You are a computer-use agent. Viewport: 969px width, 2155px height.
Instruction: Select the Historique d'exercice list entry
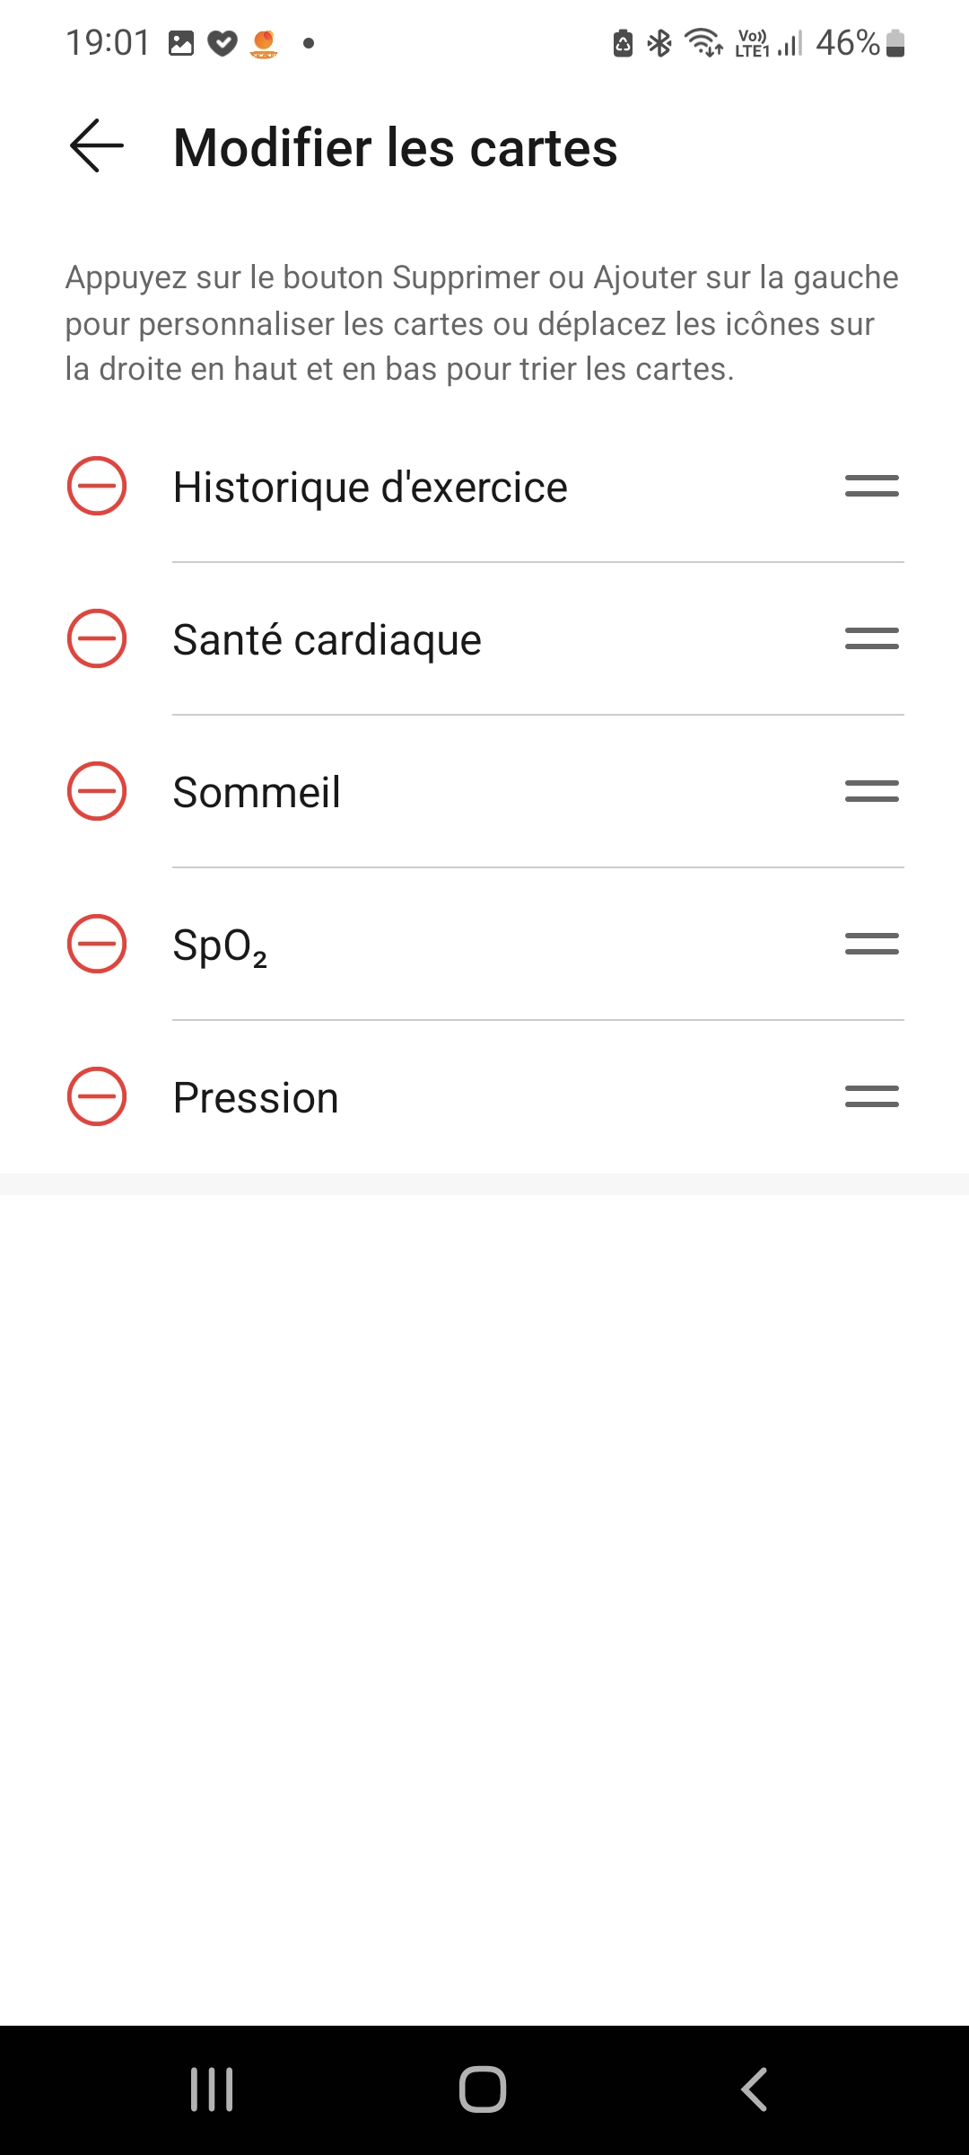[x=370, y=488]
